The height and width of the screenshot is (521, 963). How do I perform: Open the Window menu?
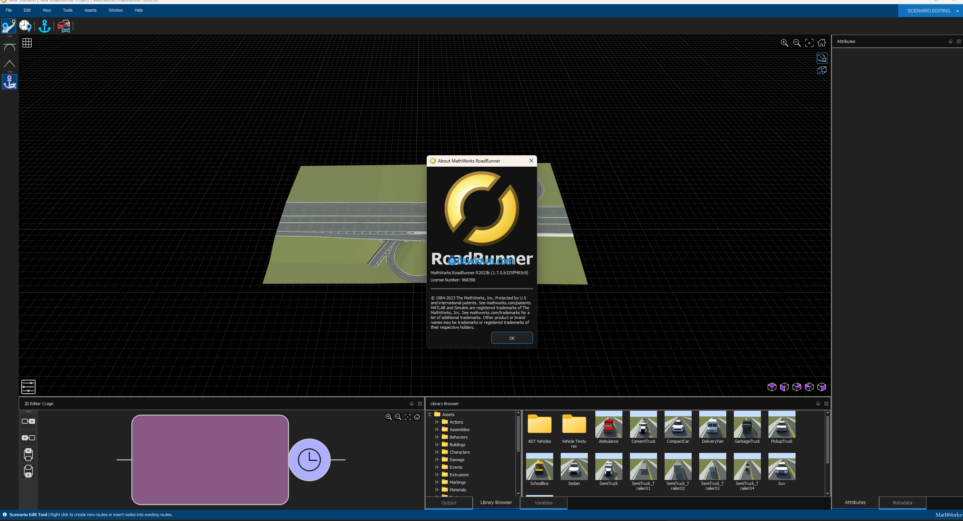point(116,10)
